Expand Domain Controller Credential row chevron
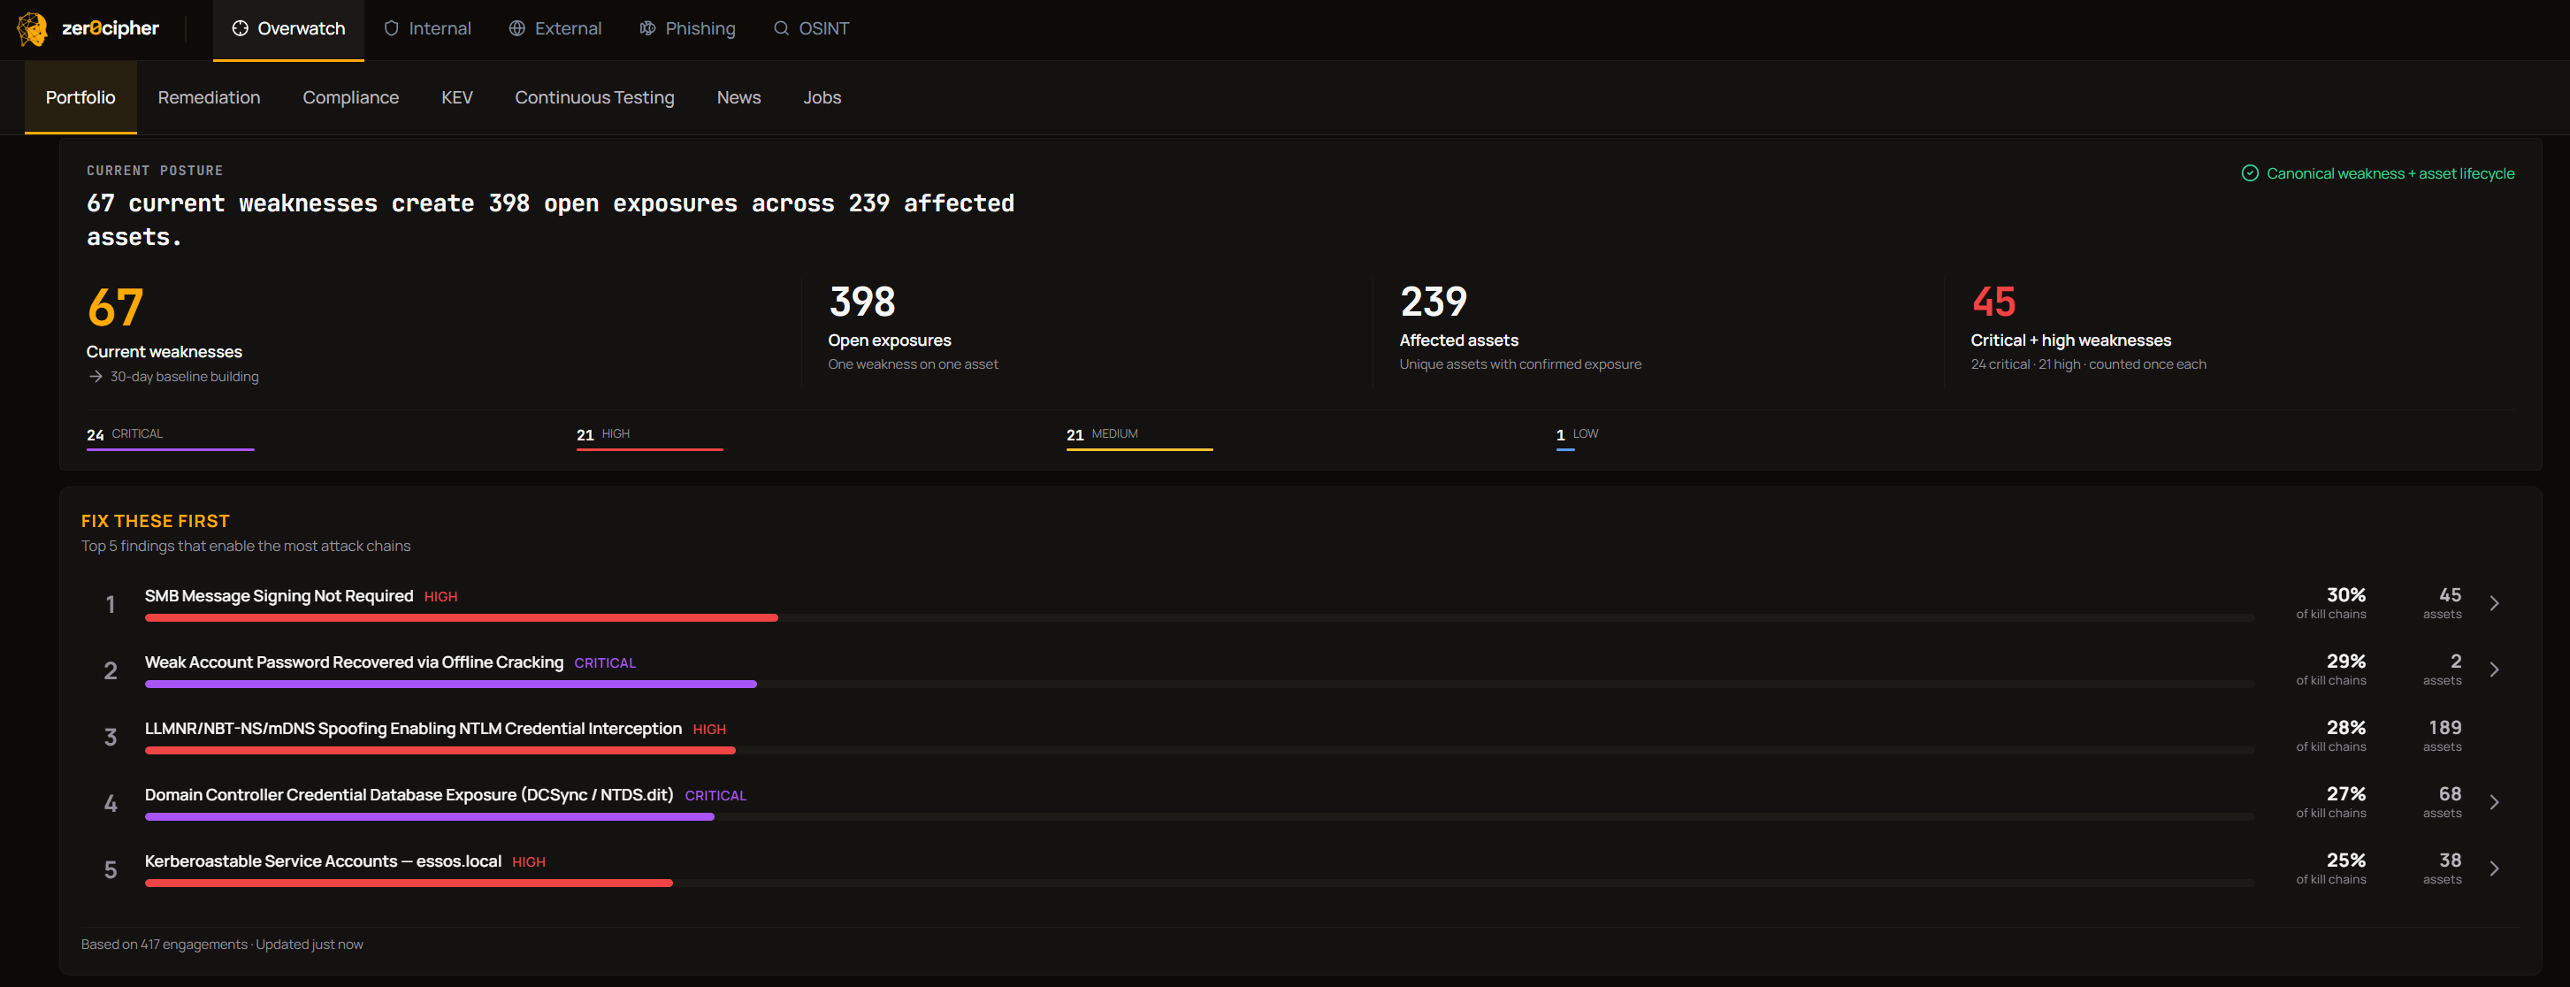The height and width of the screenshot is (987, 2570). click(x=2494, y=802)
